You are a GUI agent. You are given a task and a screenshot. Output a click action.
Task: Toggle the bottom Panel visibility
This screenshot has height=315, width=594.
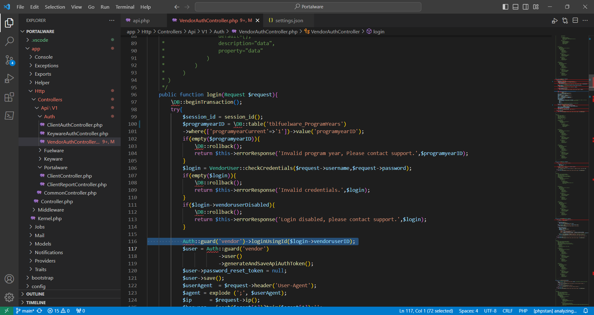coord(515,6)
